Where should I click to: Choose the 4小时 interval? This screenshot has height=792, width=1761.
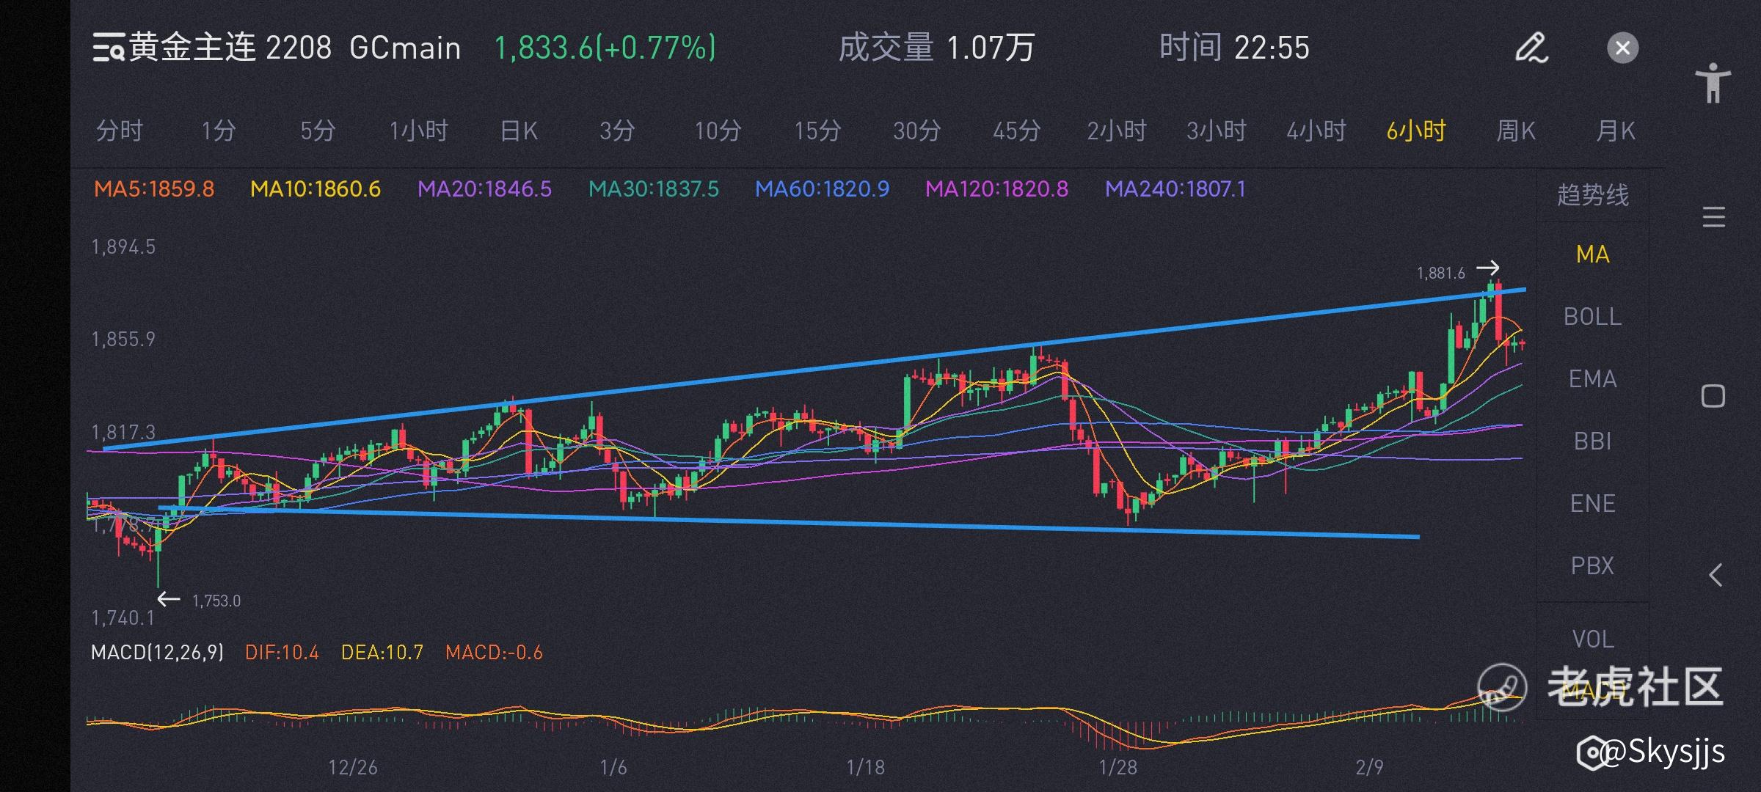point(1316,131)
